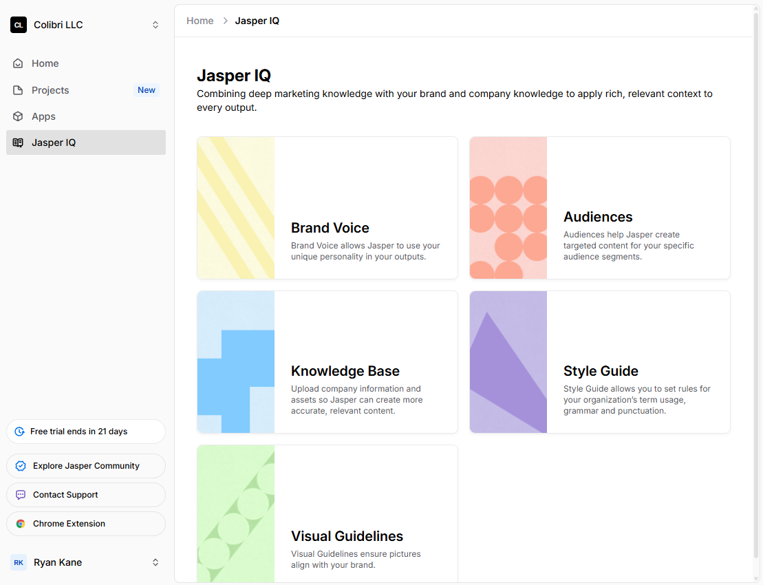Select Jasper IQ in the sidebar
763x585 pixels.
click(x=85, y=142)
